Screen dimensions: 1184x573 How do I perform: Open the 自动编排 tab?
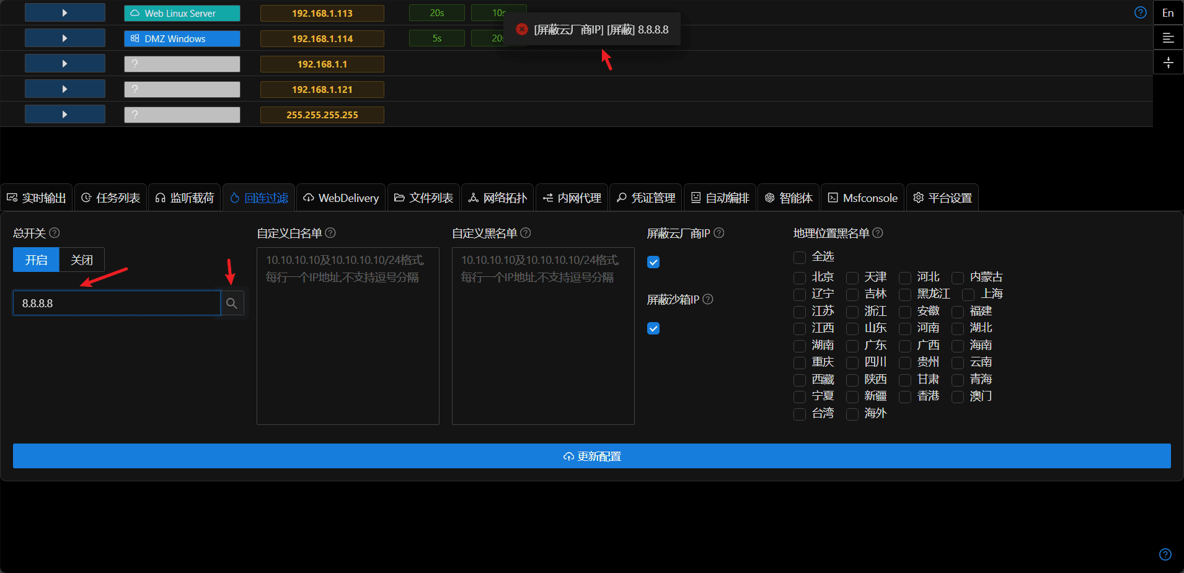pos(720,198)
